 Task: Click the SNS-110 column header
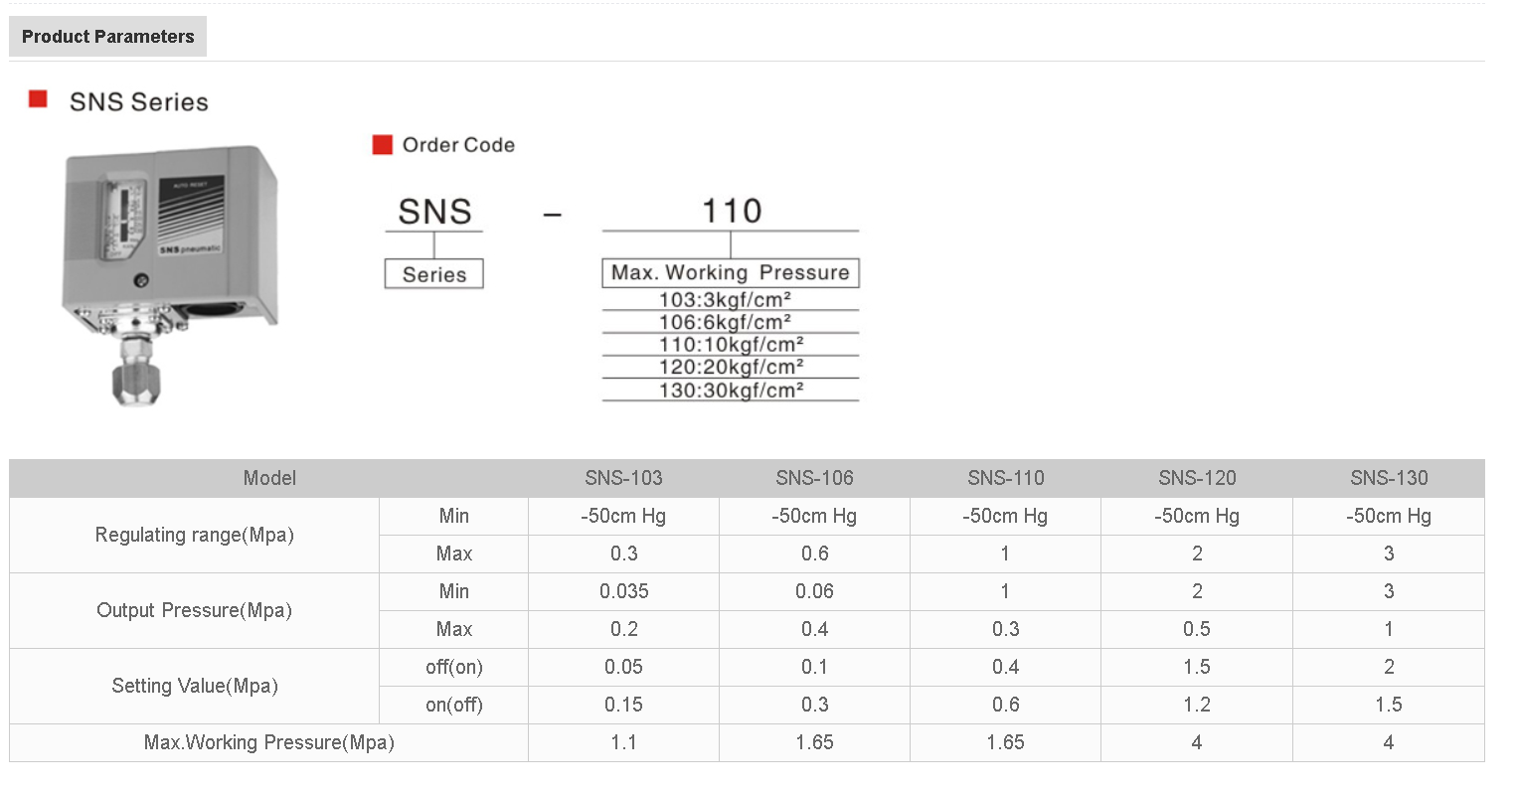[1005, 478]
